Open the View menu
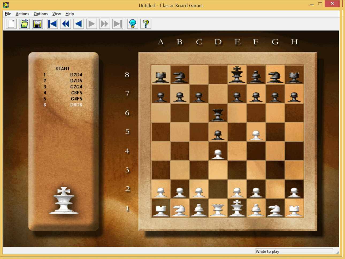345x259 pixels. 56,14
